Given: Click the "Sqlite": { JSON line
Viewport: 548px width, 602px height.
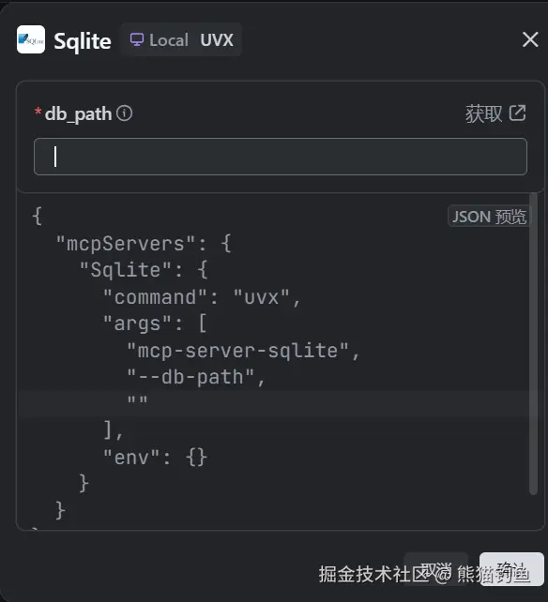Looking at the screenshot, I should (x=144, y=269).
